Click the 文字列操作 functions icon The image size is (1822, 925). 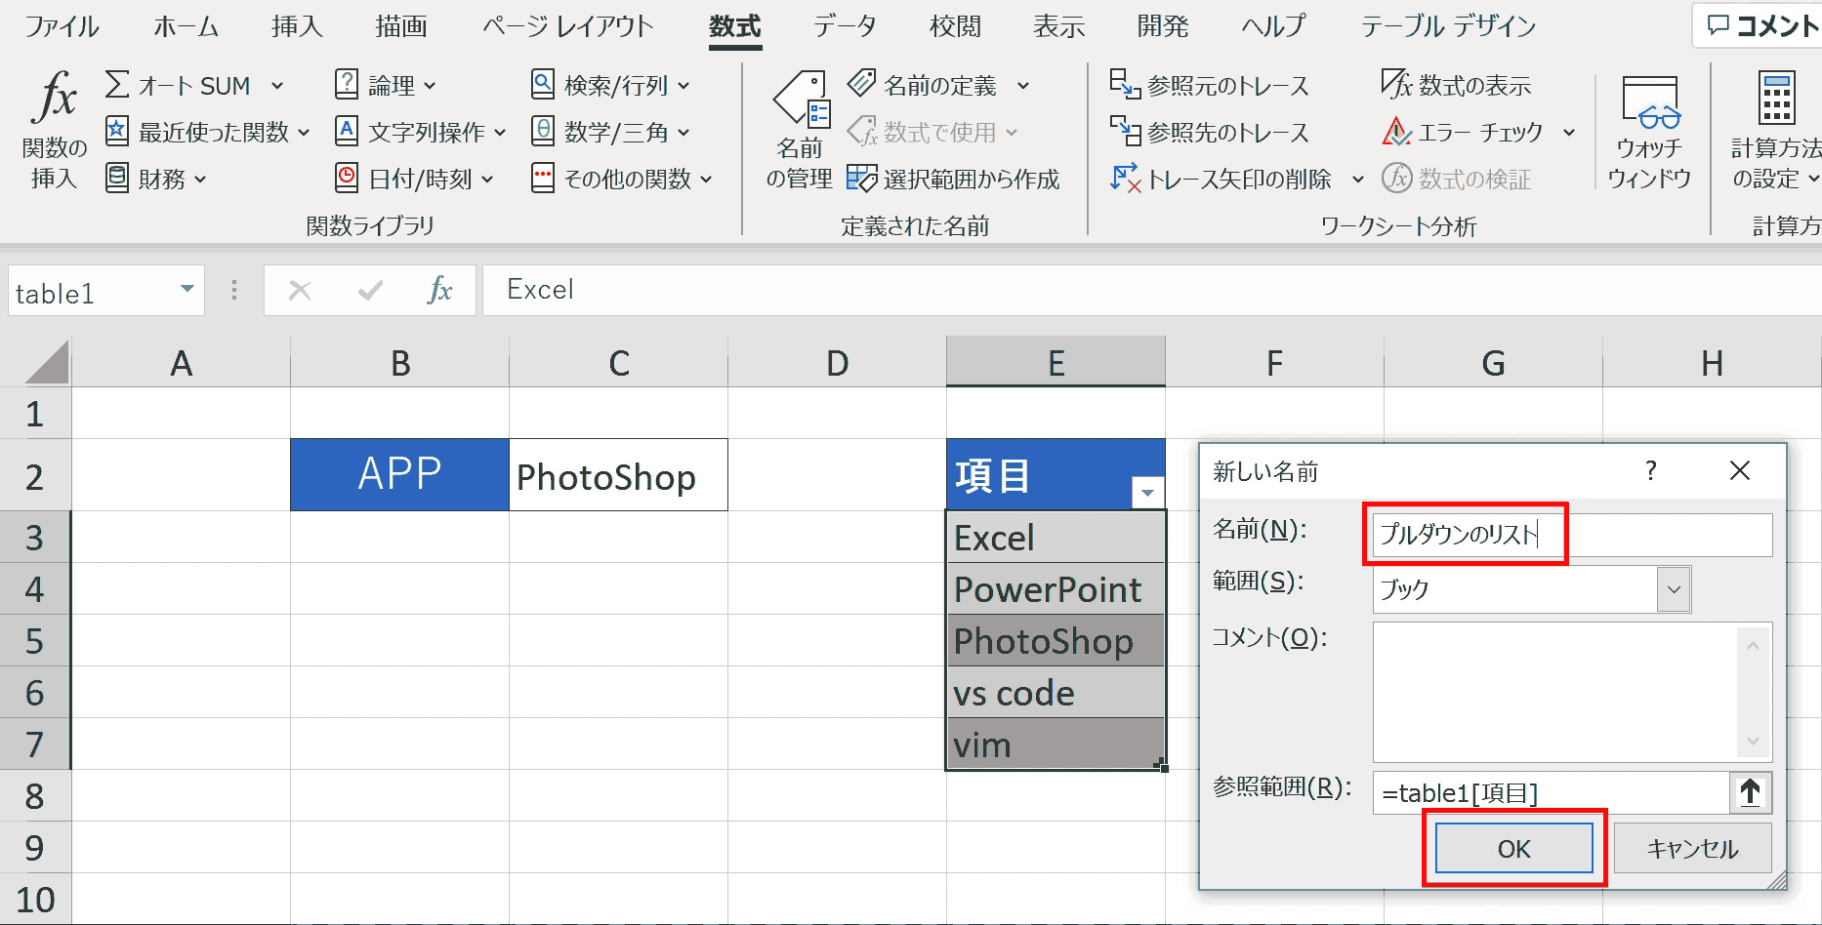[x=347, y=131]
